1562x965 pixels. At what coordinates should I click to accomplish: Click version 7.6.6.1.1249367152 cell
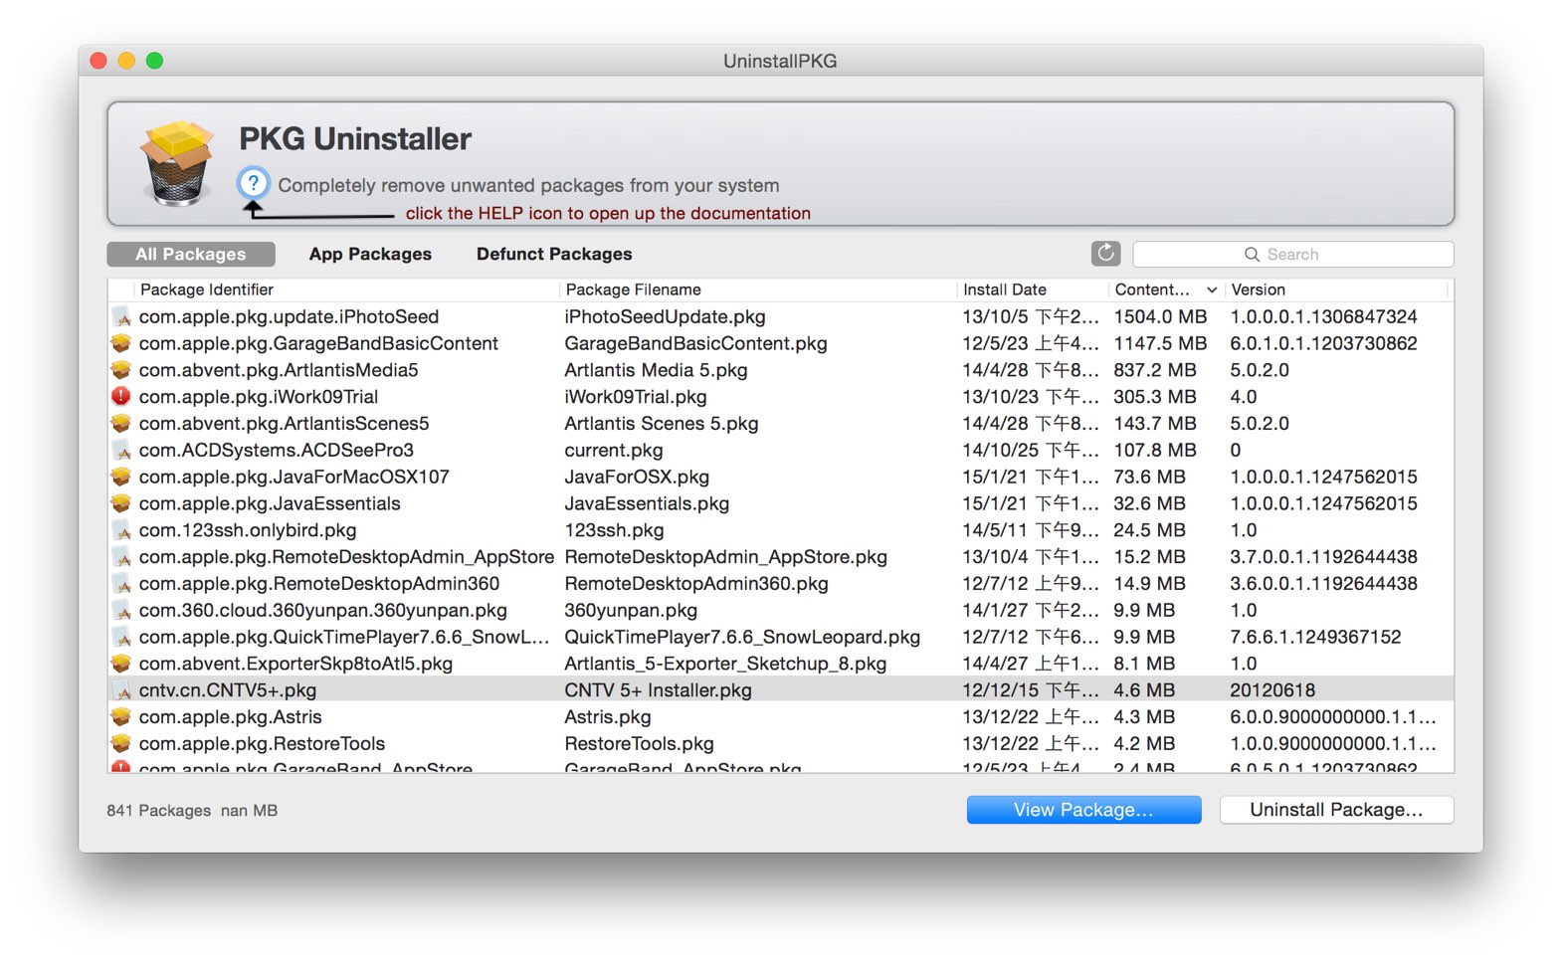coord(1315,637)
